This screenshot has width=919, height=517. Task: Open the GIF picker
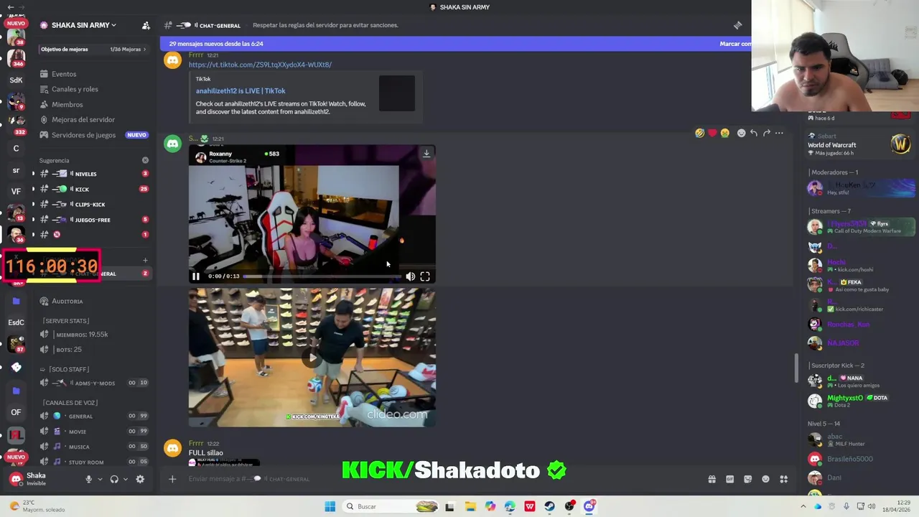(729, 479)
